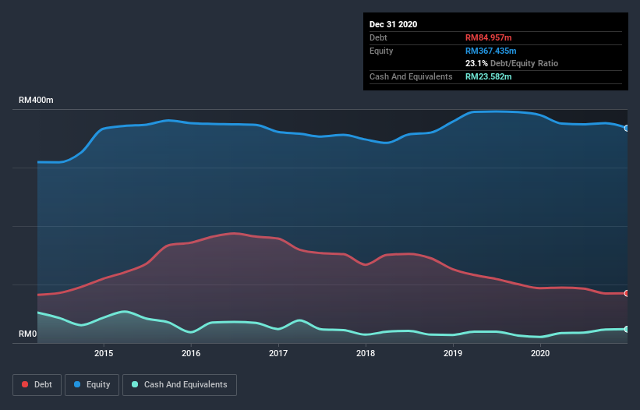Click the 23.1% Debt/Equity Ratio text
640x410 pixels.
click(511, 63)
